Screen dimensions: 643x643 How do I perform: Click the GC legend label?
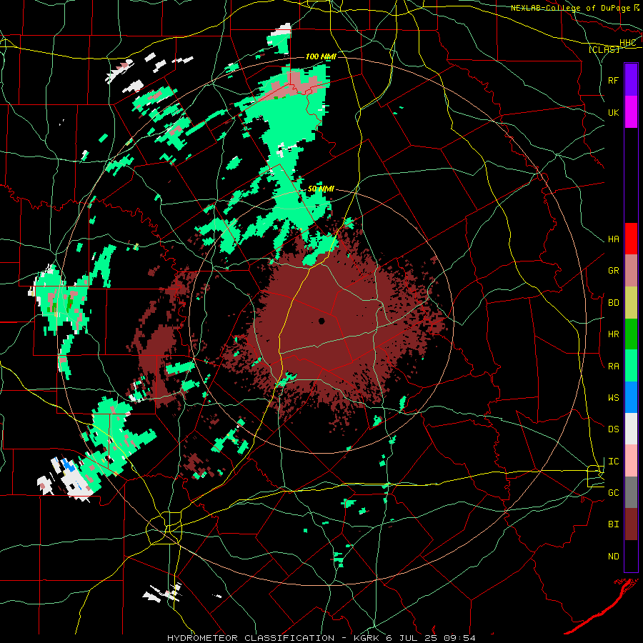613,493
